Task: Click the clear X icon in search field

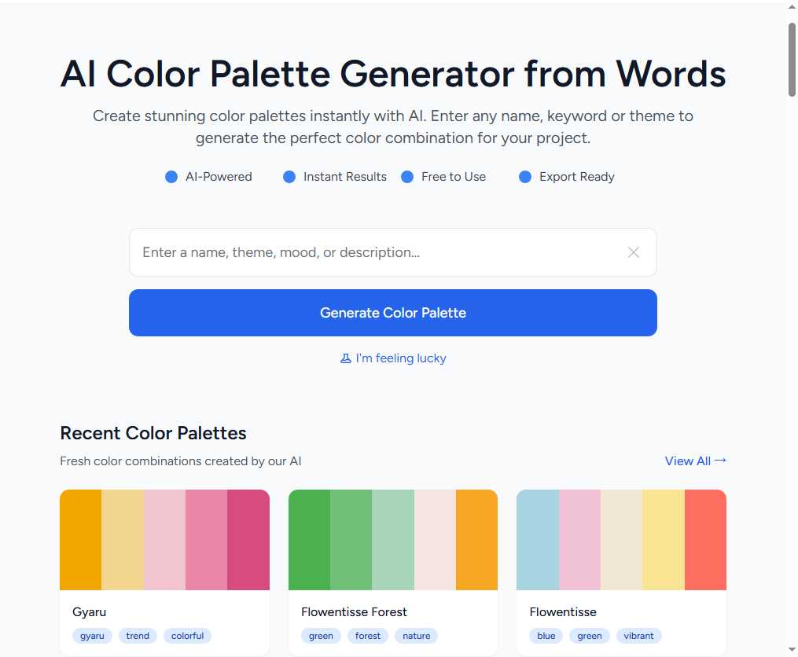Action: pyautogui.click(x=634, y=252)
